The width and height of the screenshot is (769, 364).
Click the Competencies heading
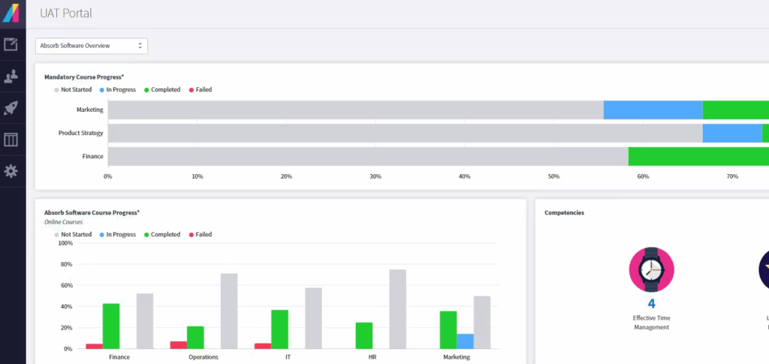pyautogui.click(x=564, y=212)
